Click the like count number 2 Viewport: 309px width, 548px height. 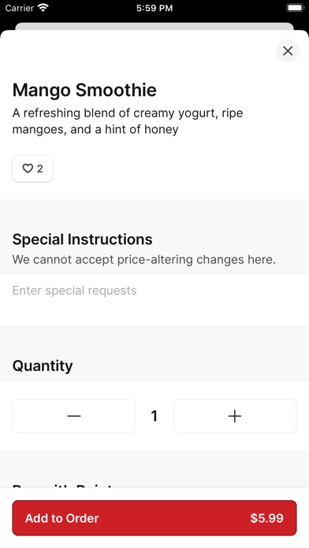pyautogui.click(x=40, y=168)
